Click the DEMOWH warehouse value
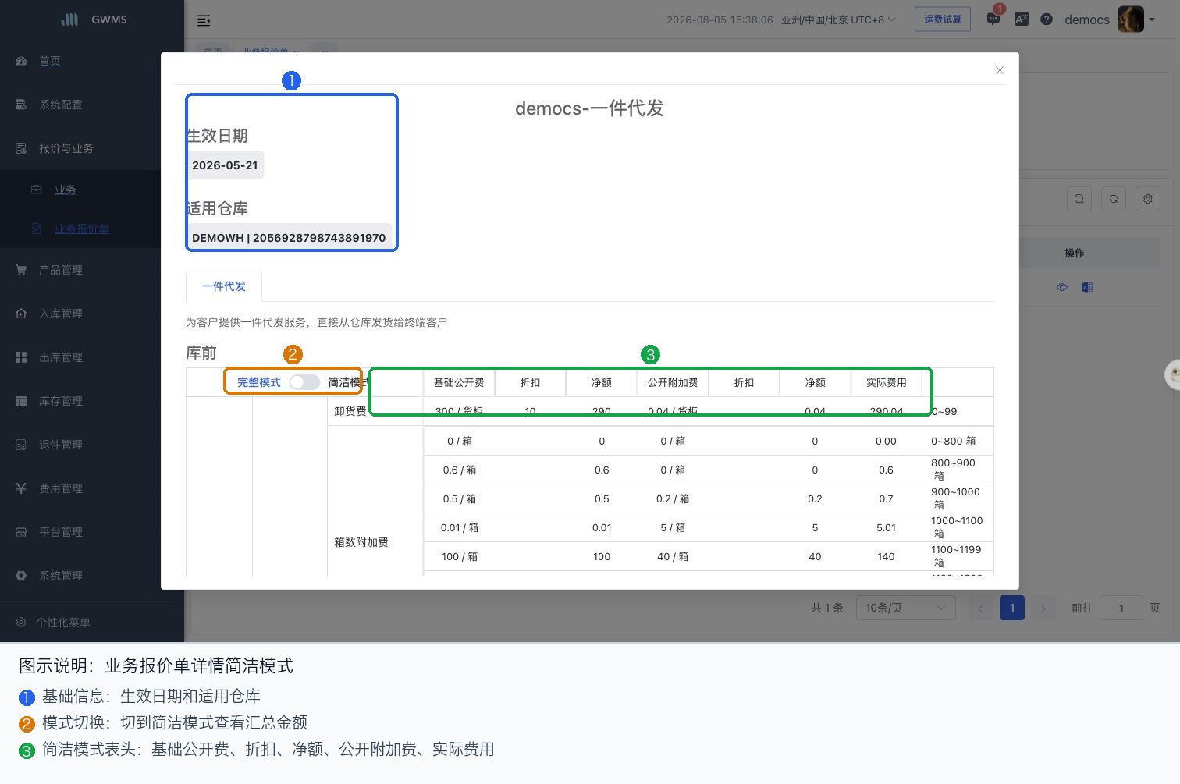Image resolution: width=1180 pixels, height=784 pixels. point(289,238)
